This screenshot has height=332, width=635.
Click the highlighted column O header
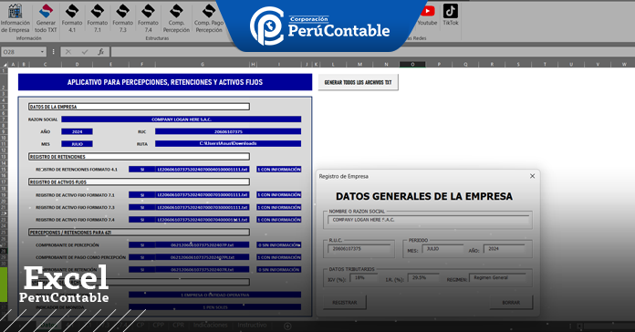[412, 65]
